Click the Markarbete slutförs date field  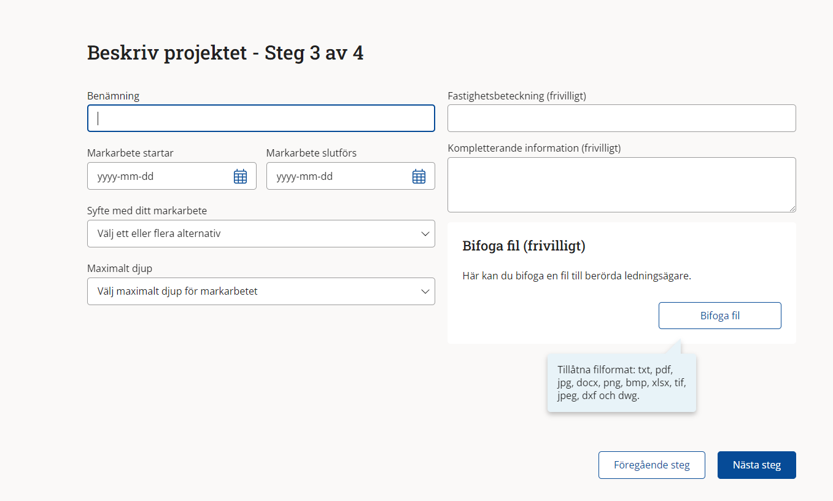click(x=351, y=176)
